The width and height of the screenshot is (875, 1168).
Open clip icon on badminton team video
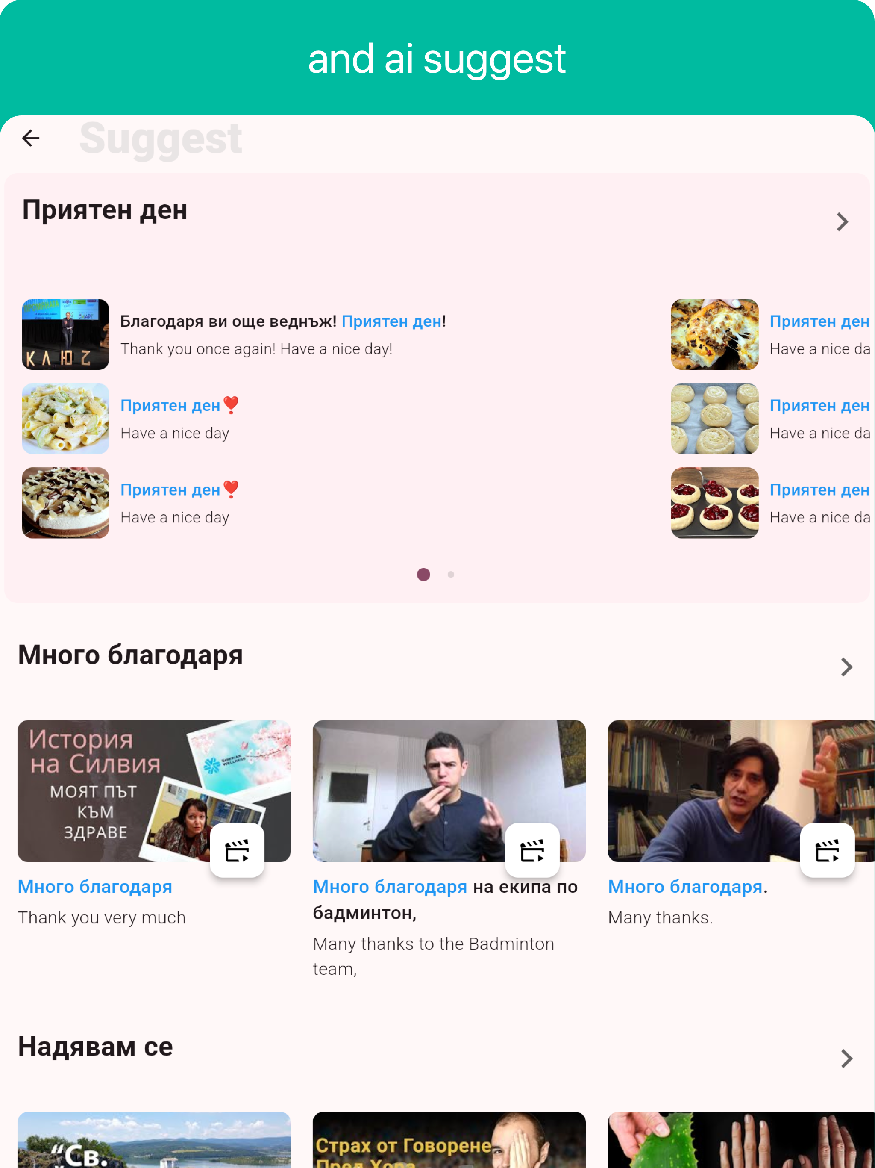pyautogui.click(x=532, y=850)
